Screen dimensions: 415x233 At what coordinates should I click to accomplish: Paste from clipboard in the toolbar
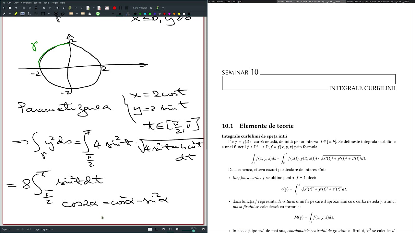pyautogui.click(x=36, y=8)
